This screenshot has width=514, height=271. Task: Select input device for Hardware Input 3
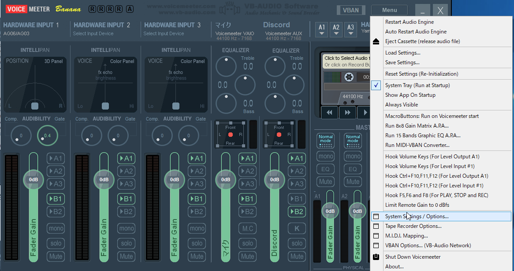coord(164,33)
